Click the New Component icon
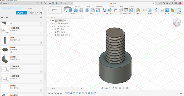 [x=109, y=10]
